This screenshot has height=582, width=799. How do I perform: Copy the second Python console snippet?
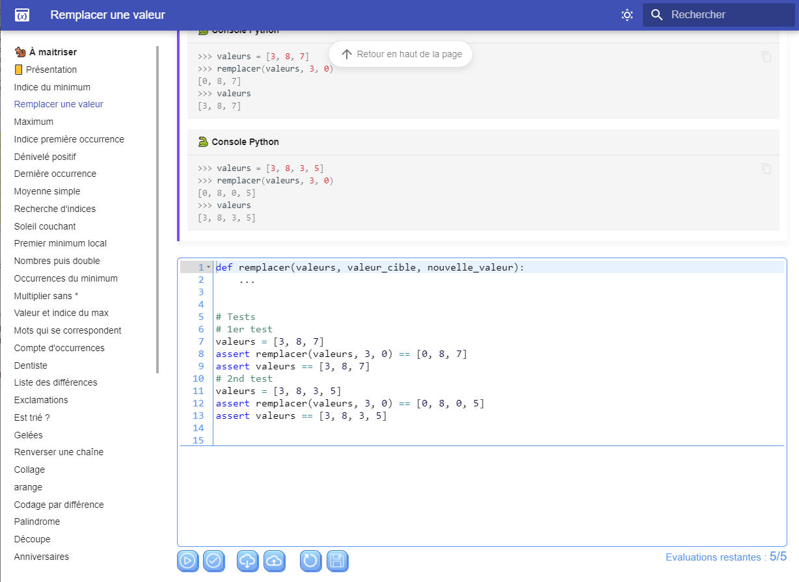tap(766, 168)
